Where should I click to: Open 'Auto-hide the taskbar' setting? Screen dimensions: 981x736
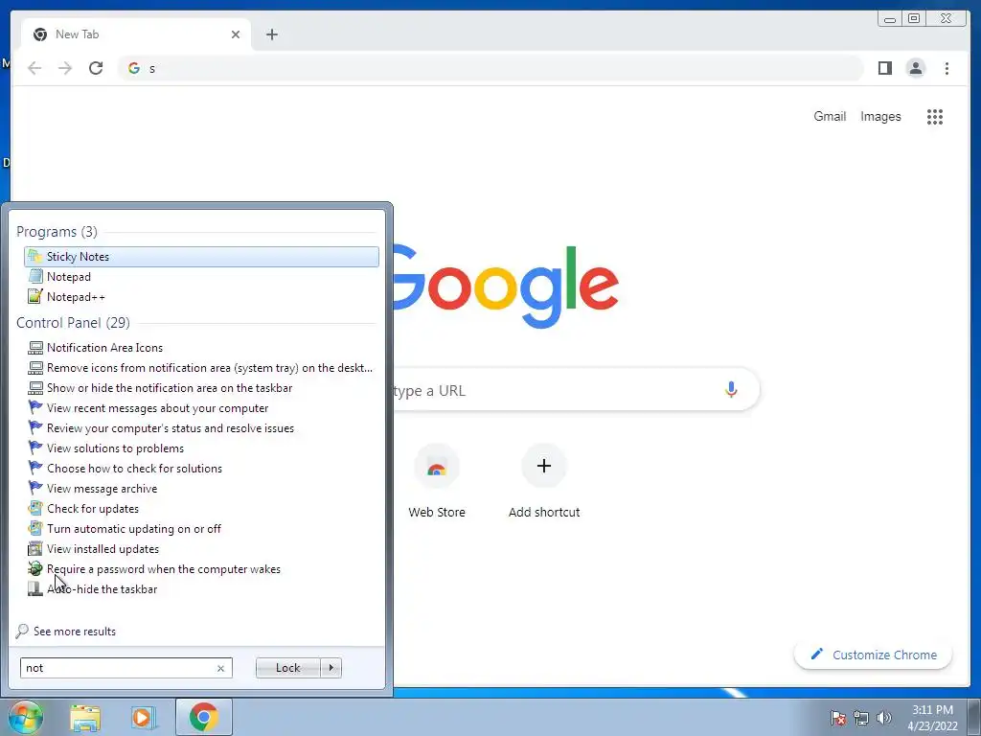(x=102, y=589)
